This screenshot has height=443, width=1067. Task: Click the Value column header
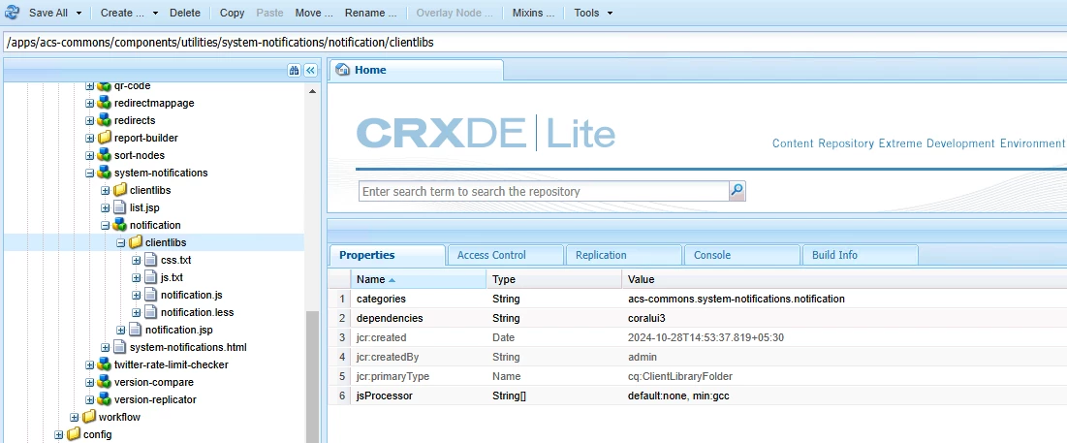pos(844,279)
